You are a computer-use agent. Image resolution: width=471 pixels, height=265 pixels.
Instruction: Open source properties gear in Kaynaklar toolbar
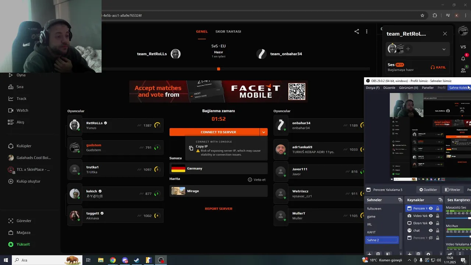point(428,254)
